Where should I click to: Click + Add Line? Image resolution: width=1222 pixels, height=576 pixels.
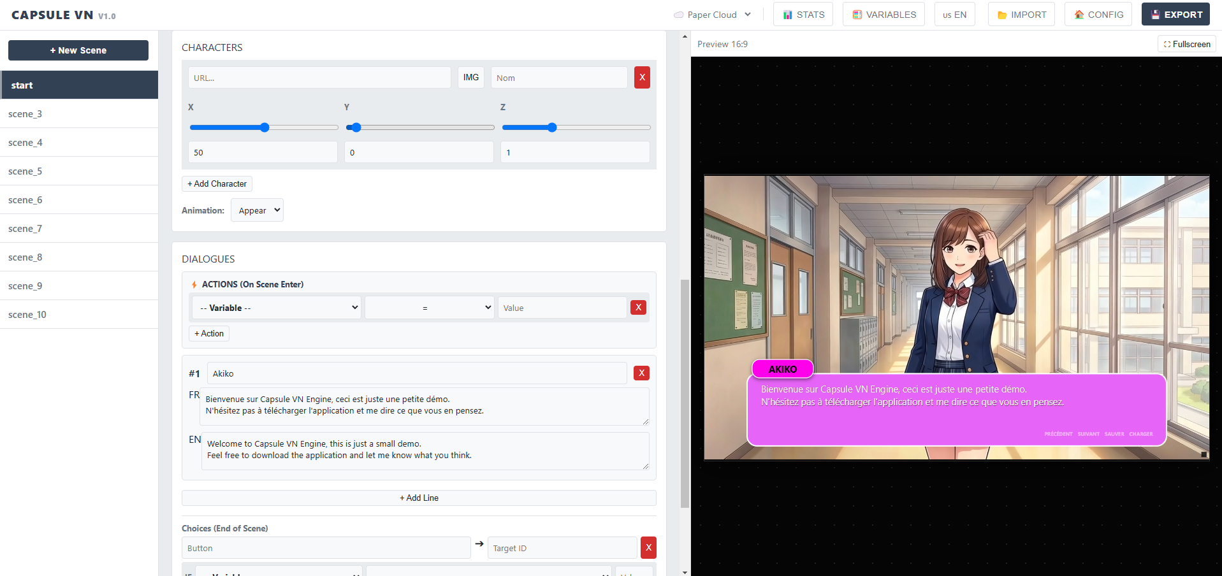(x=419, y=498)
